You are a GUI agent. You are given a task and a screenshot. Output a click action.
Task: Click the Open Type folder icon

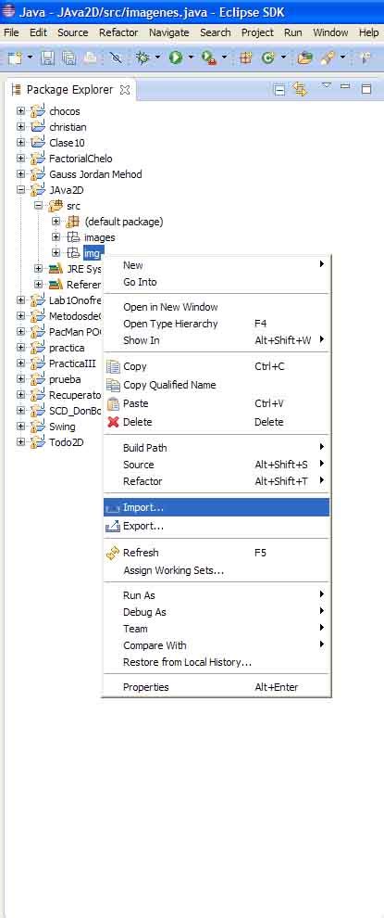coord(304,57)
